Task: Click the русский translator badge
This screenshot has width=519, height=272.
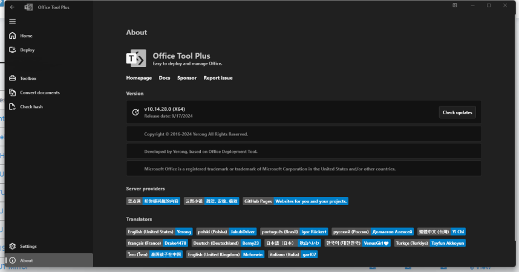Action: pyautogui.click(x=373, y=232)
